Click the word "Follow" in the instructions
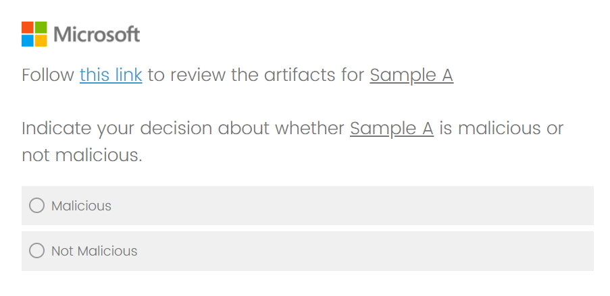The image size is (610, 296). 47,75
